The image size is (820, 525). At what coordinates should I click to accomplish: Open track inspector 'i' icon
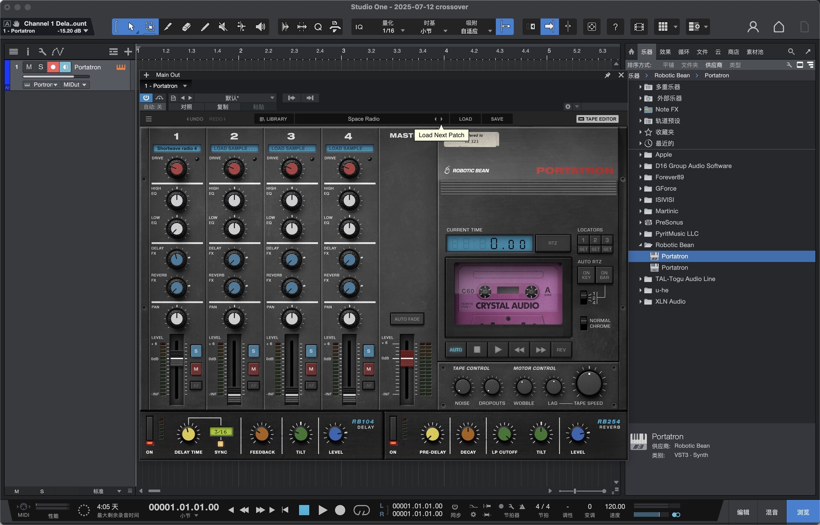pyautogui.click(x=28, y=52)
